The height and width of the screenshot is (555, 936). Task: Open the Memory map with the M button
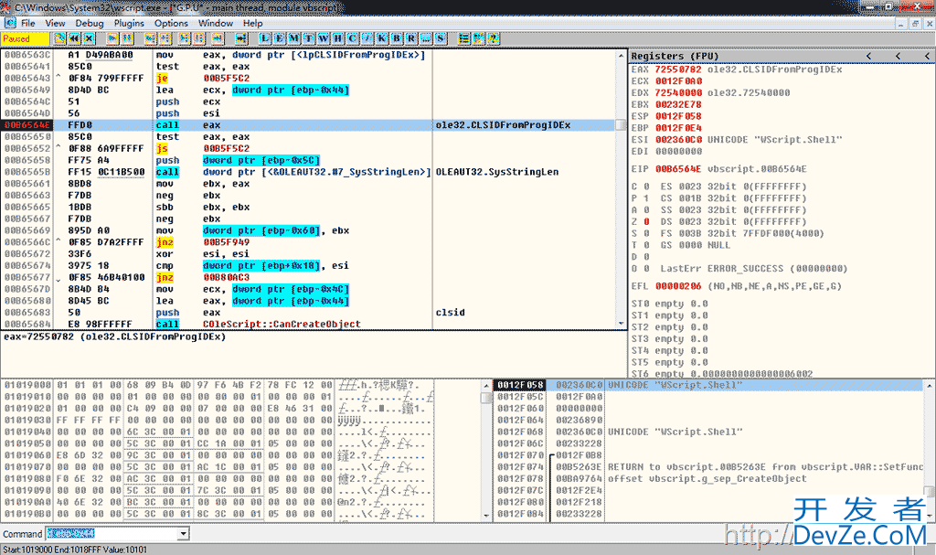(294, 38)
